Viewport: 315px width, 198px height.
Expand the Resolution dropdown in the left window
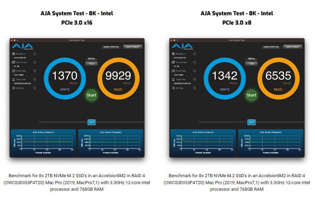(x=35, y=54)
